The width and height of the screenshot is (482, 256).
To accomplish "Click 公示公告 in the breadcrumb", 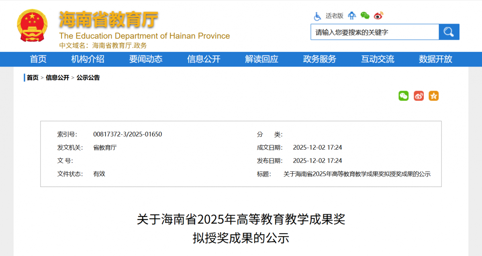I will [88, 78].
